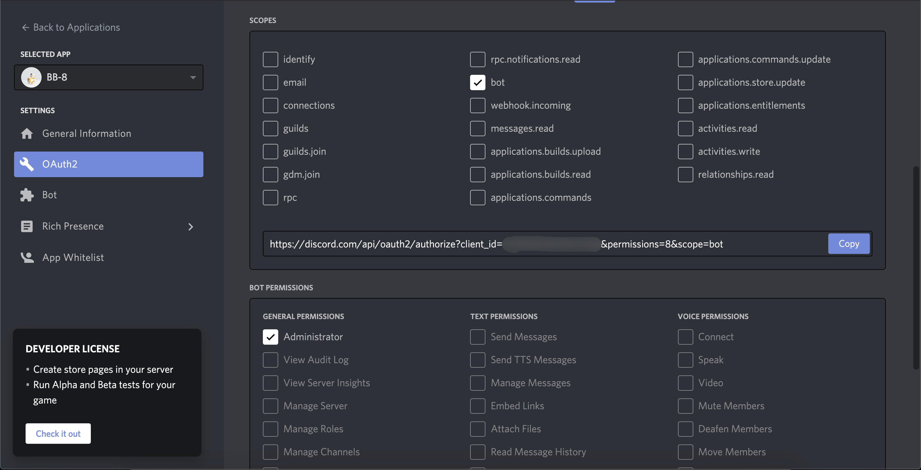Check the relationships.read scope
Screen dimensions: 921x470
(685, 175)
